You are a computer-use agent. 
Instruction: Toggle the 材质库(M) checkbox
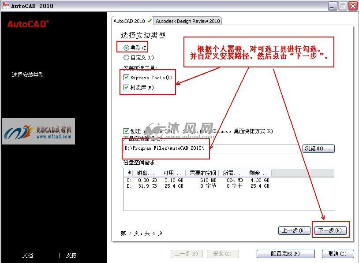(x=126, y=87)
